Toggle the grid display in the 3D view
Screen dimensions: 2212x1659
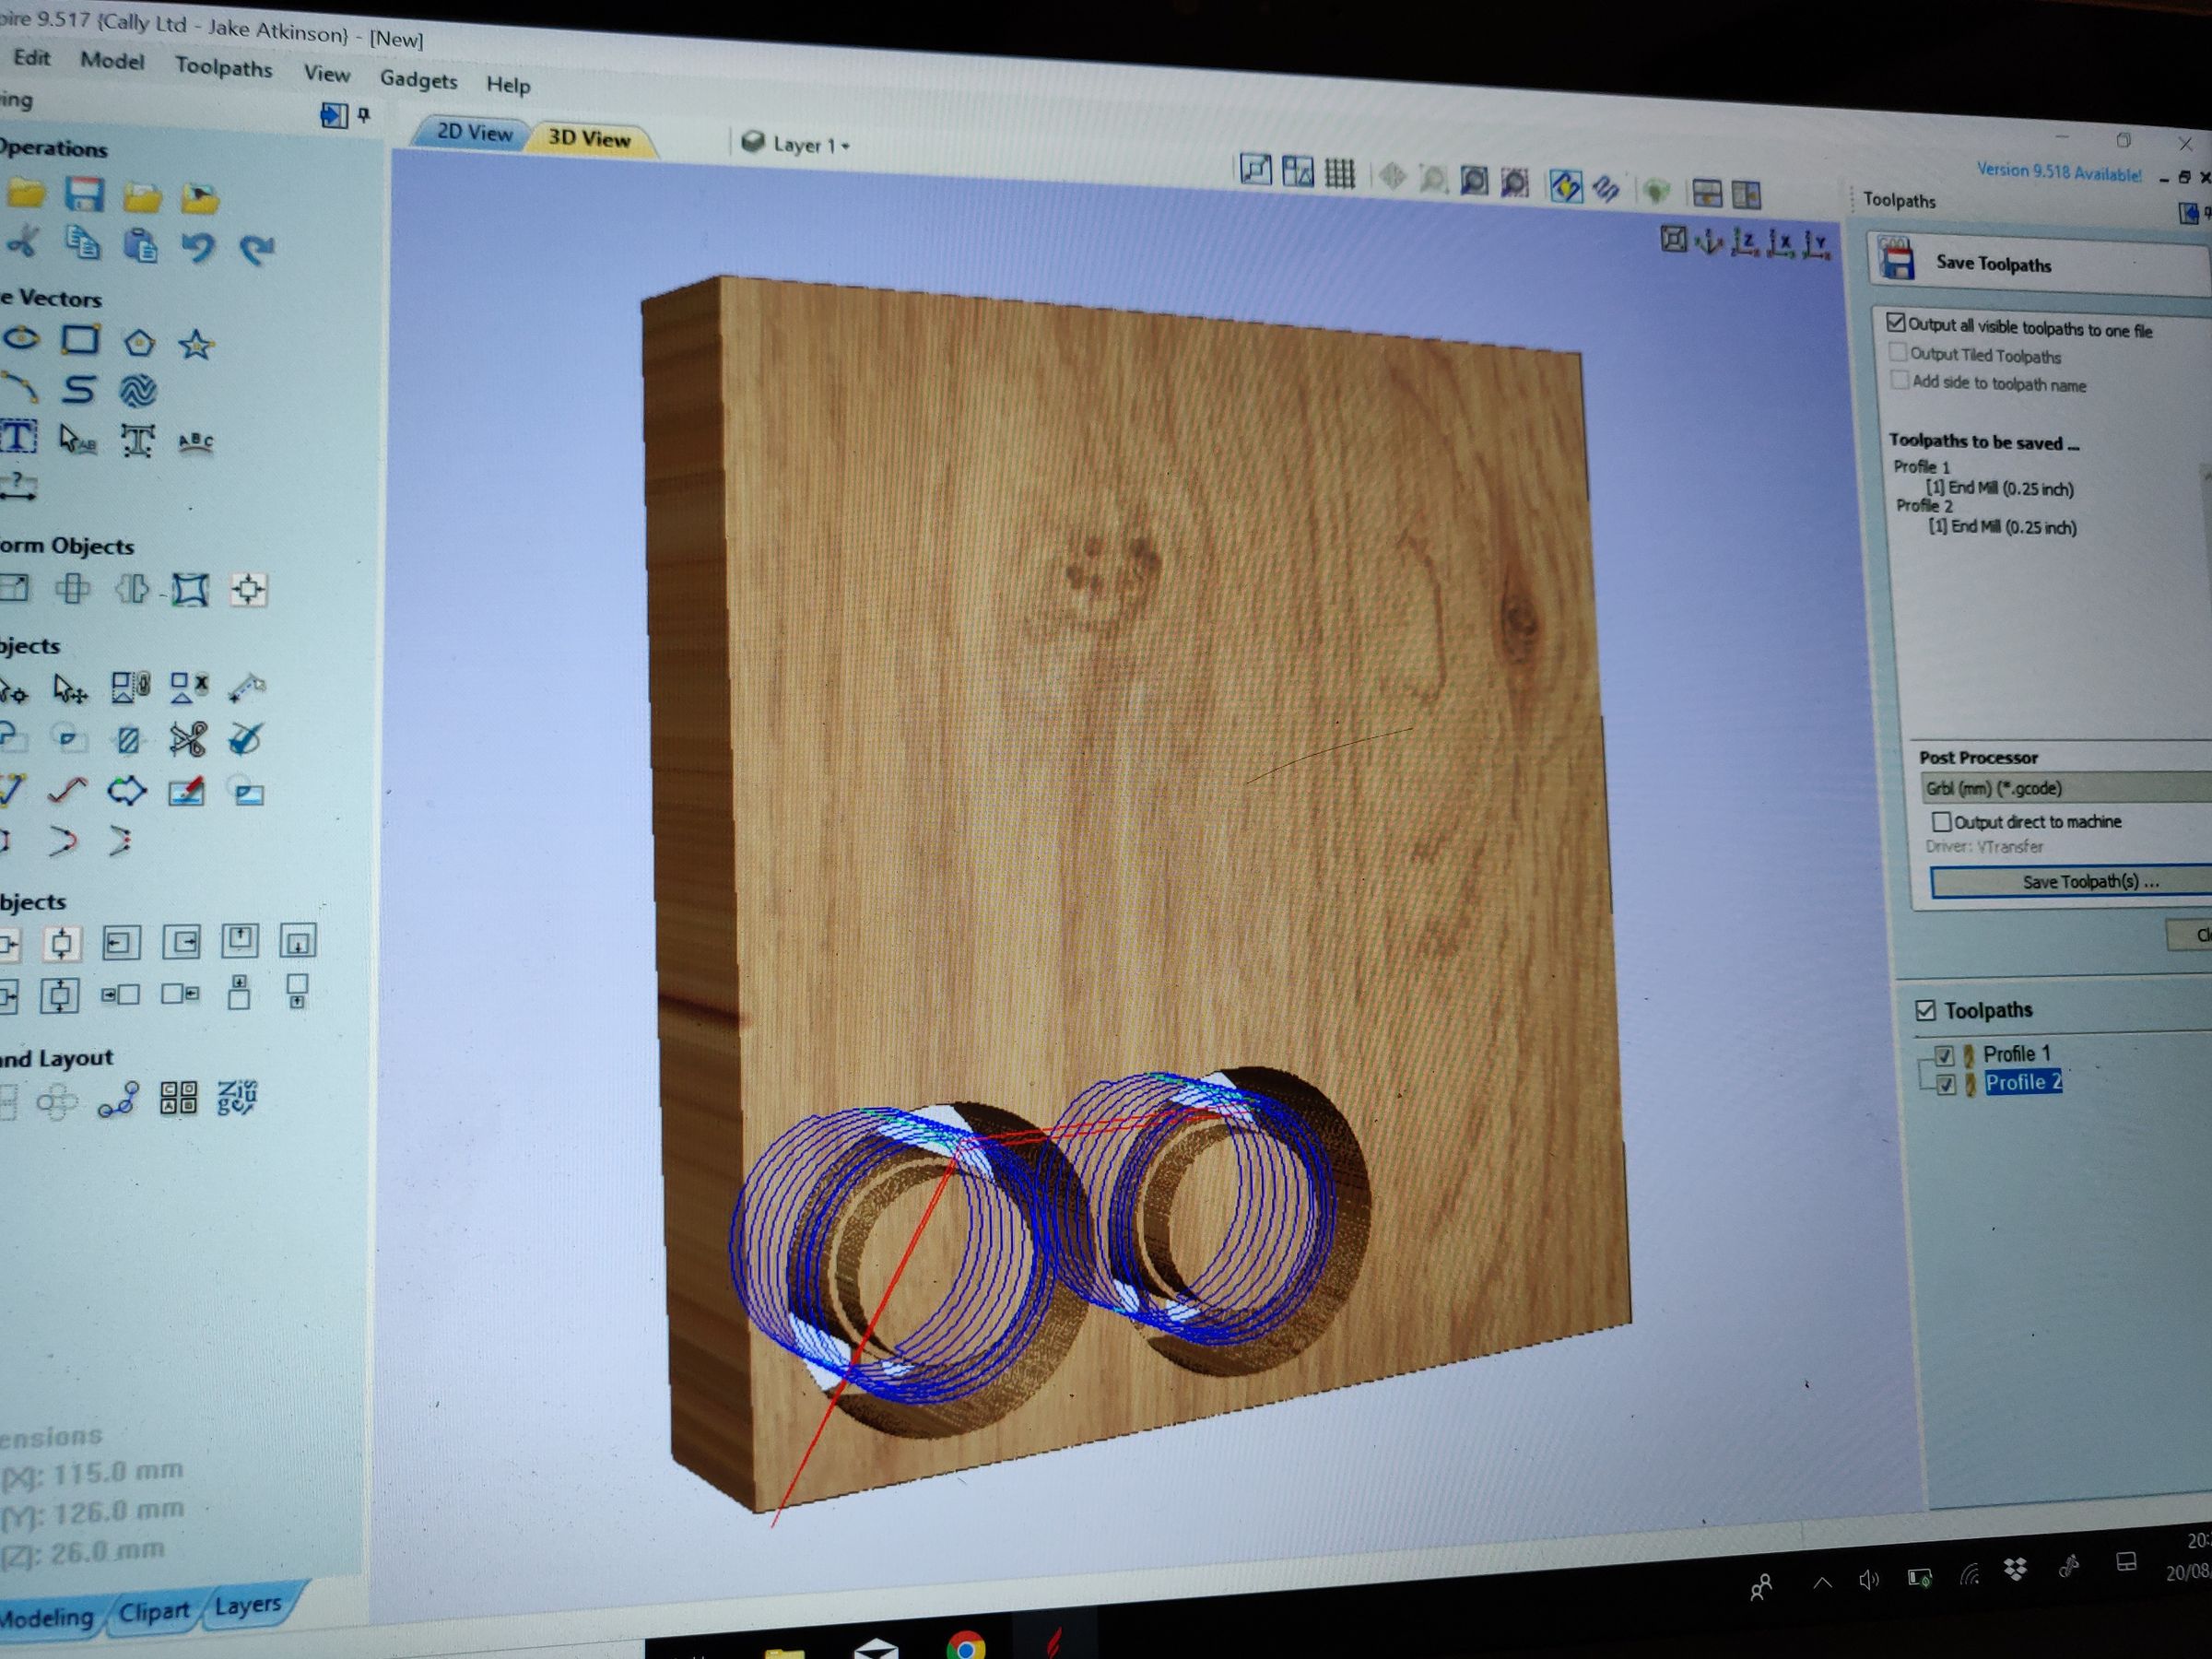(1341, 173)
